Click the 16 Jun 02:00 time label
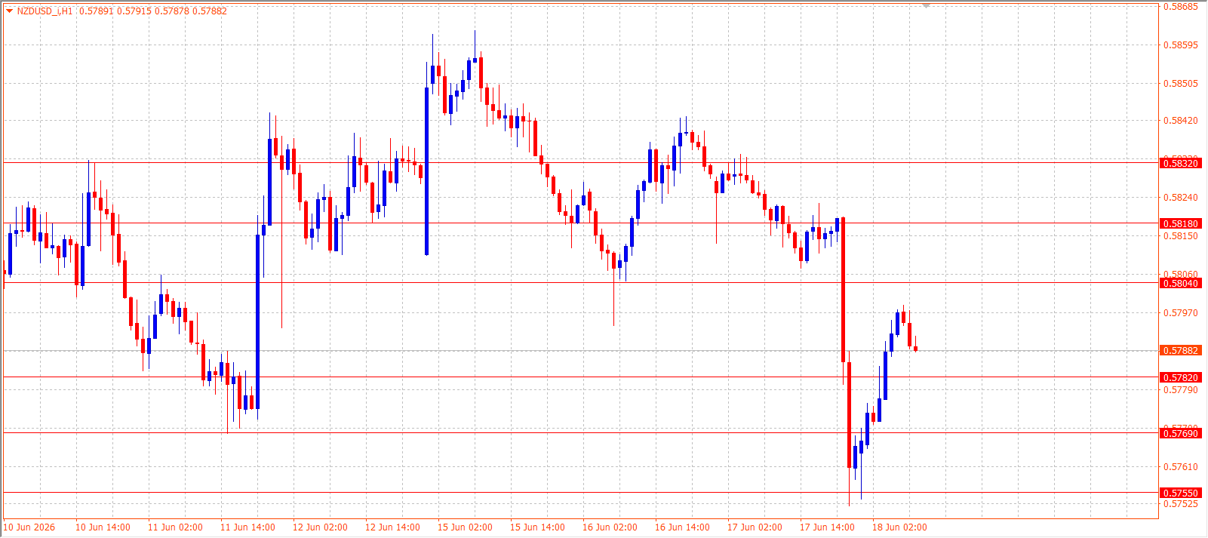This screenshot has height=538, width=1208. coord(610,527)
